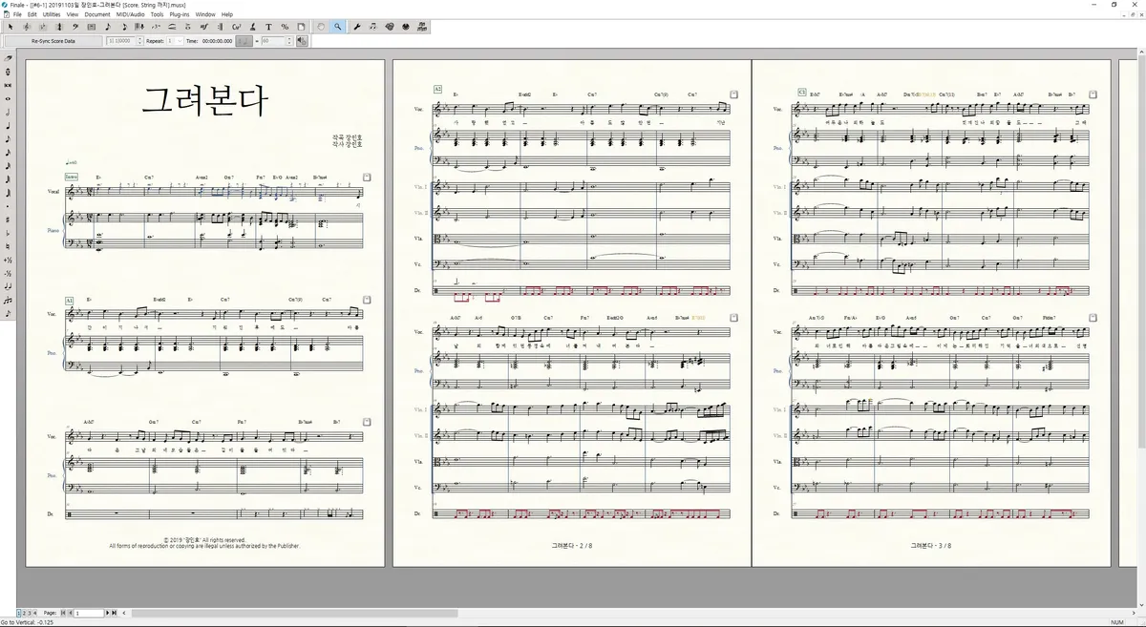Select the Zoom magnifier tool
Screen dimensions: 1146x627
pos(337,27)
